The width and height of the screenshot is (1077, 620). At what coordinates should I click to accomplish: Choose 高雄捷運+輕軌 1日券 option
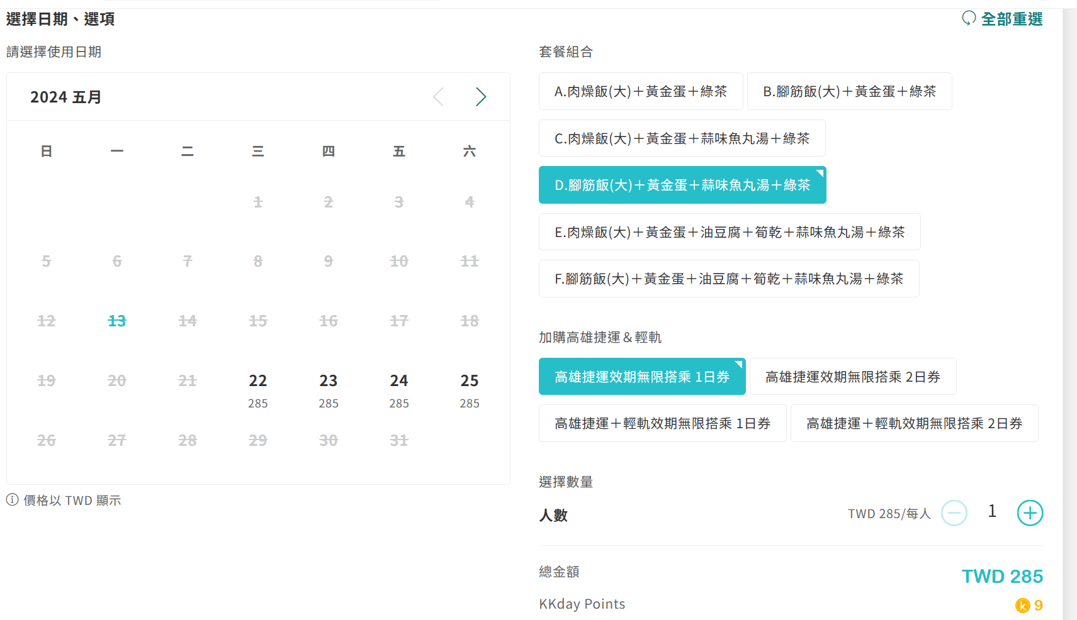(663, 423)
